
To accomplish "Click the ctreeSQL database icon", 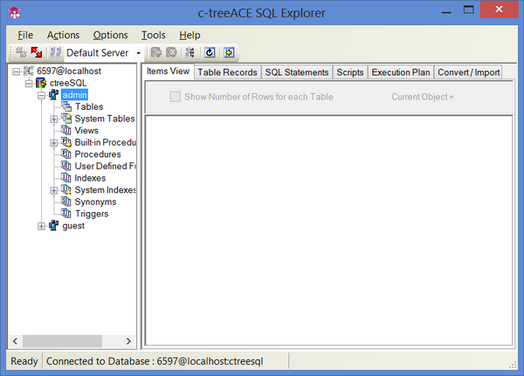I will pyautogui.click(x=41, y=83).
